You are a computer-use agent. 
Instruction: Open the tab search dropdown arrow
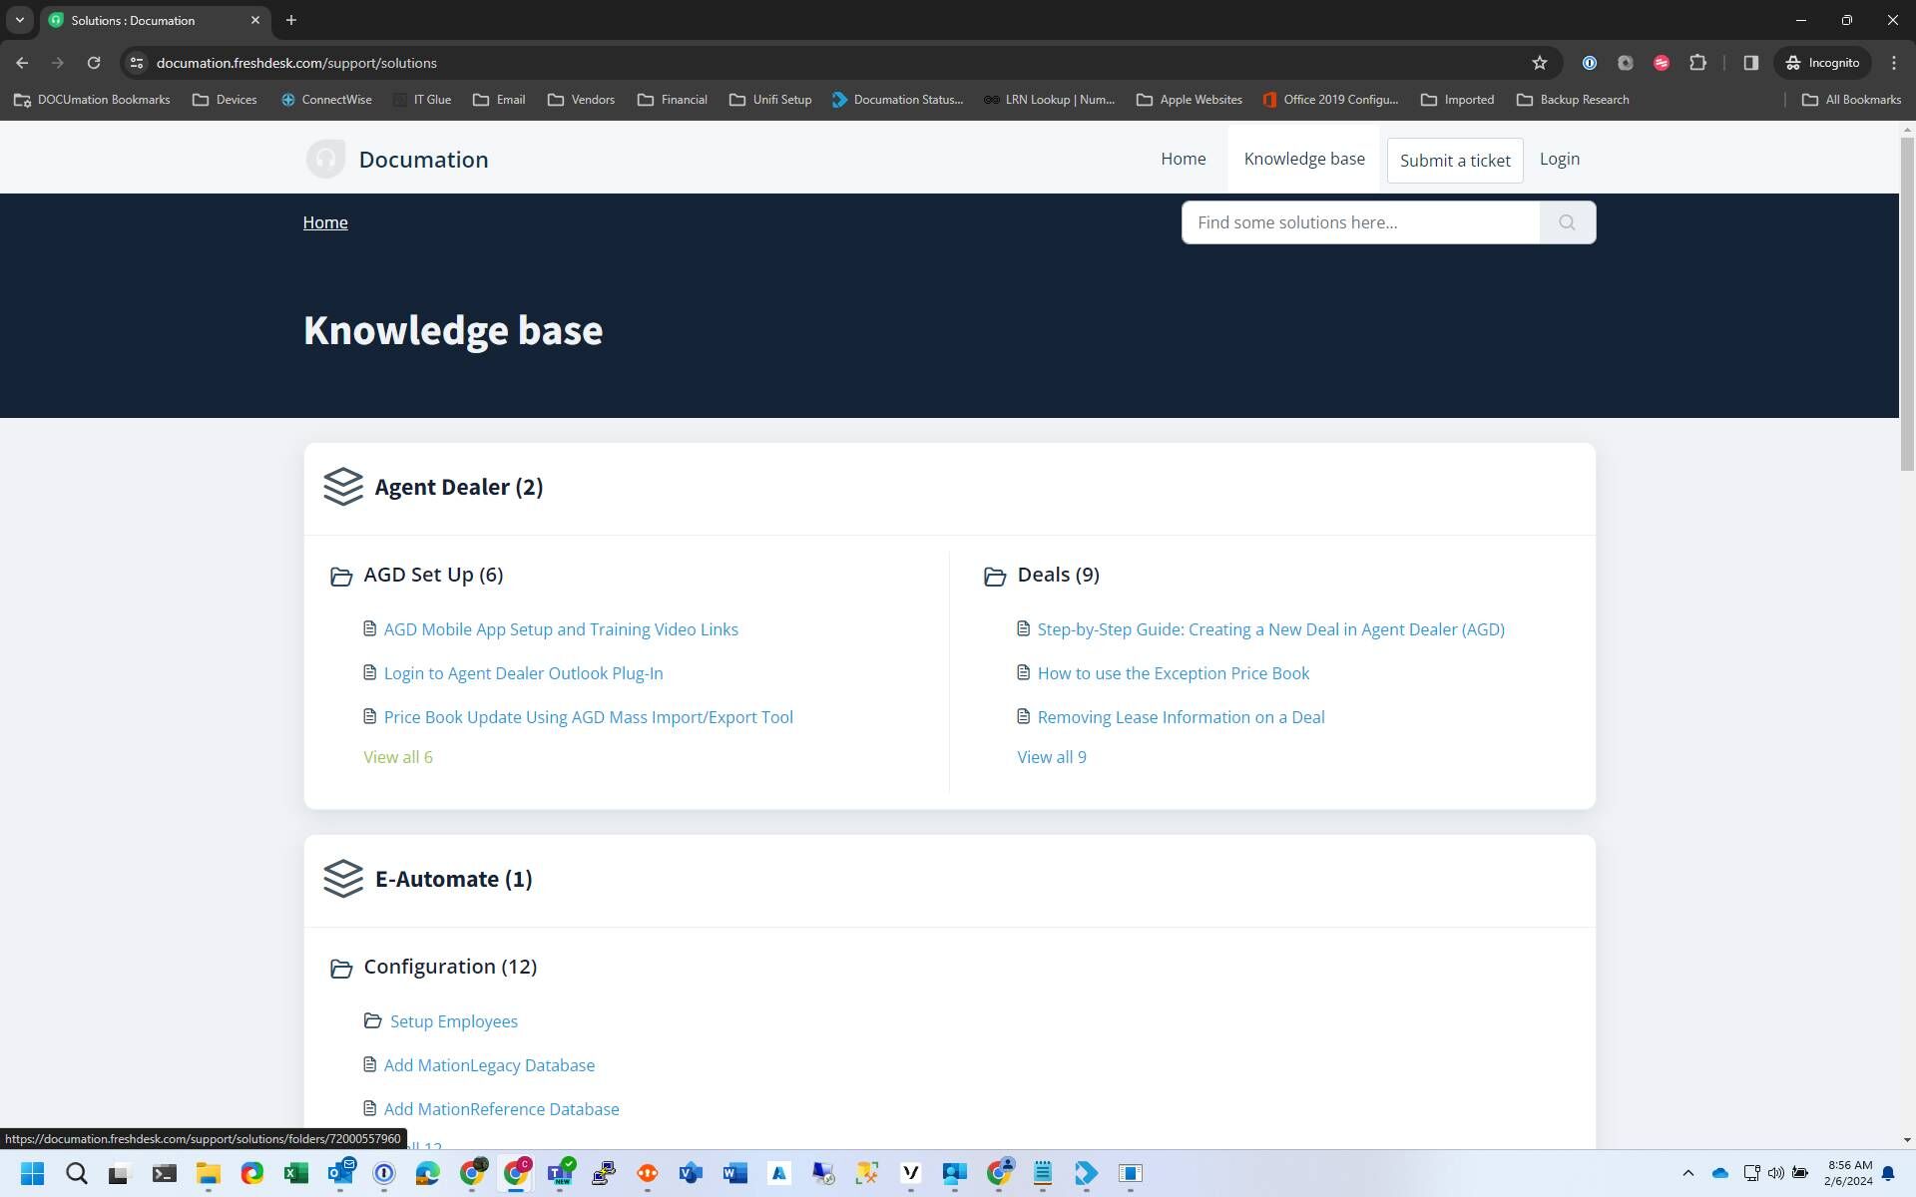point(19,20)
